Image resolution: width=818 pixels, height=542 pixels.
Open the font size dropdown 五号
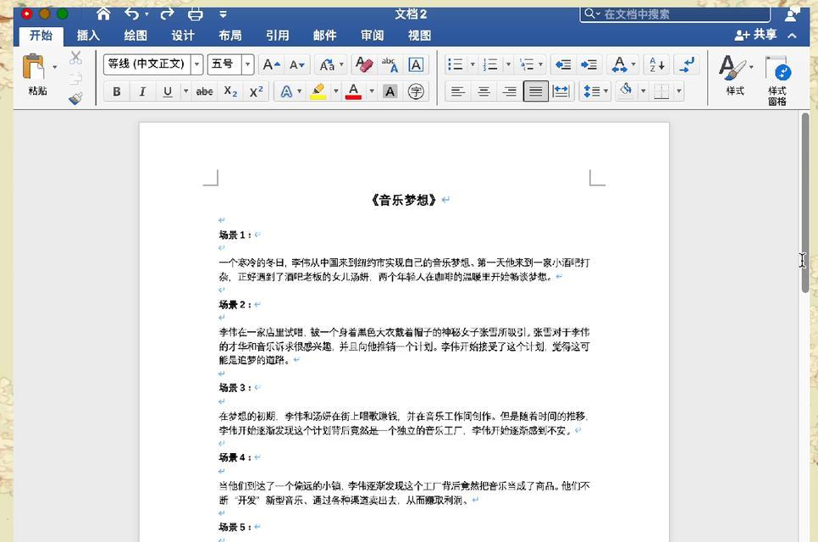[248, 64]
